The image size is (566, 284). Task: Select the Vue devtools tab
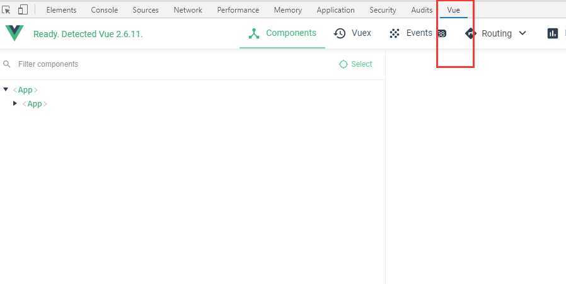point(453,10)
